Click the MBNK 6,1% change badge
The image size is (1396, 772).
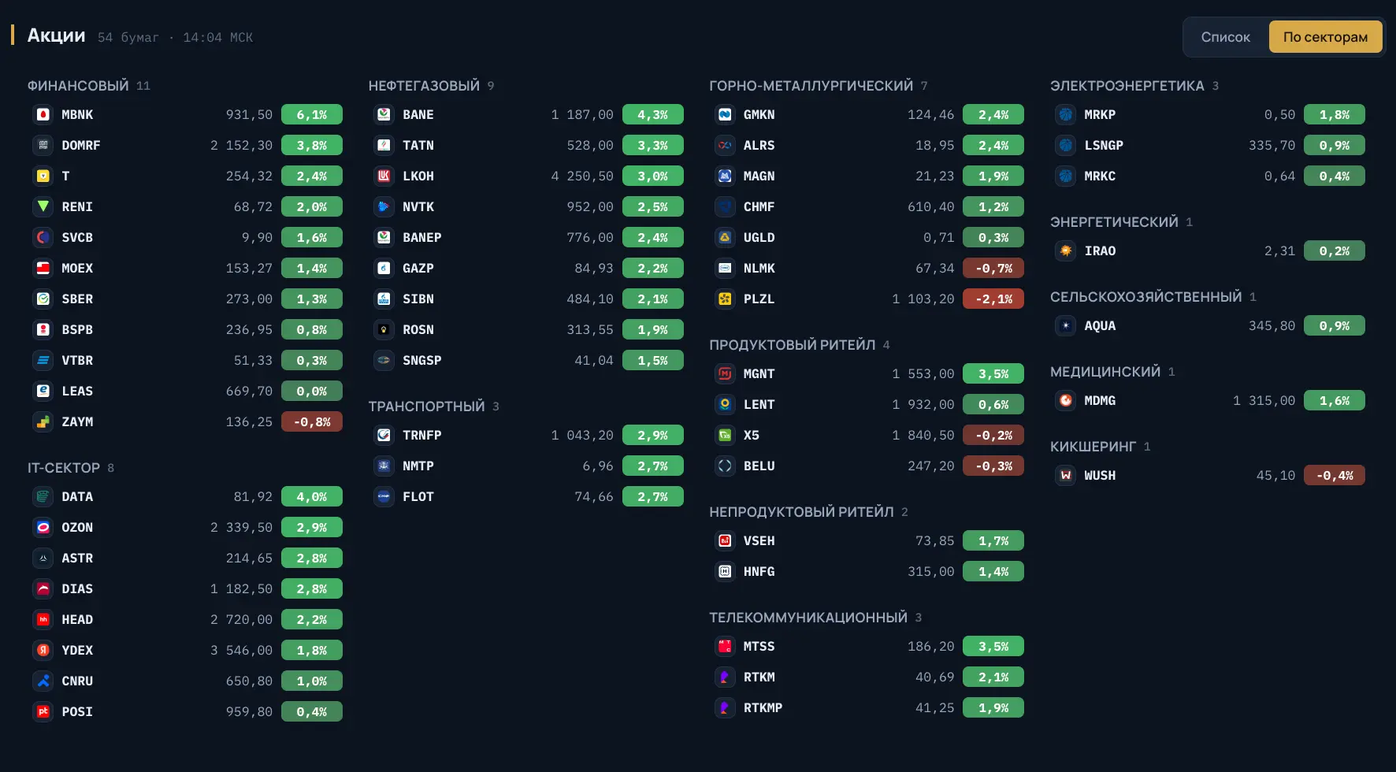pos(312,115)
